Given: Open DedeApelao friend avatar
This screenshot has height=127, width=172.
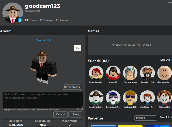Looking at the screenshot, I should tap(130, 73).
